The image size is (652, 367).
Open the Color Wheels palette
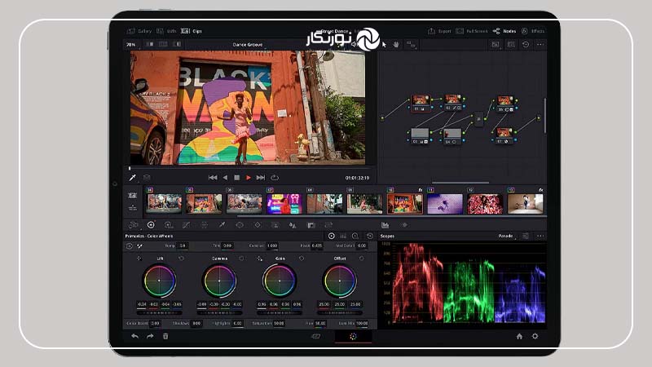(151, 225)
